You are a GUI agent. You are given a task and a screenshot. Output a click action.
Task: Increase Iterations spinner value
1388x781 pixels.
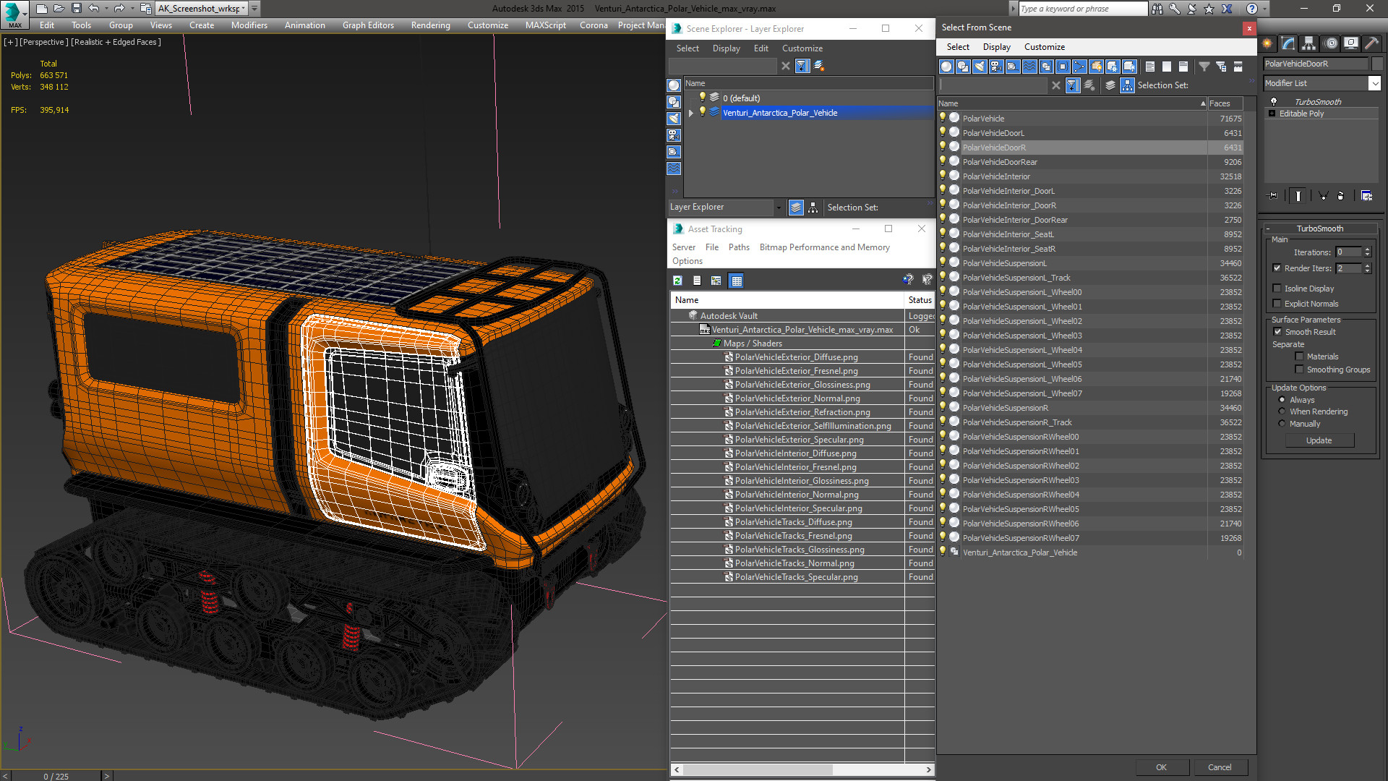[1367, 249]
